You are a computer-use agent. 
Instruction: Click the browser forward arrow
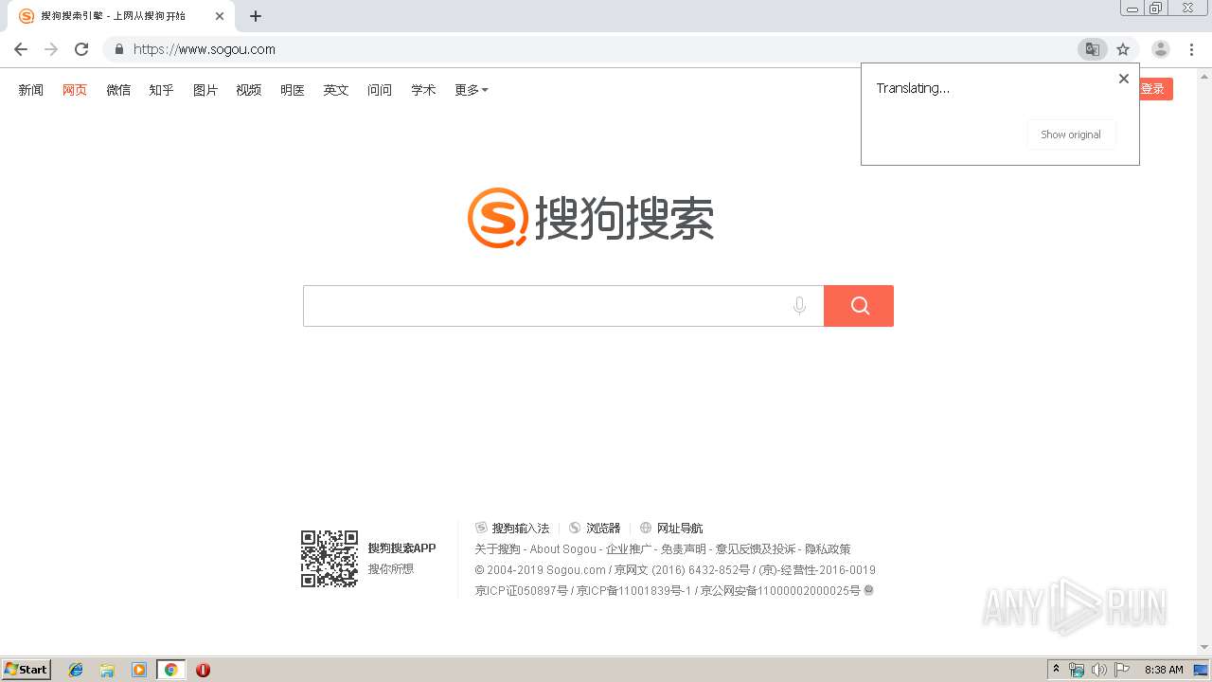pos(51,49)
